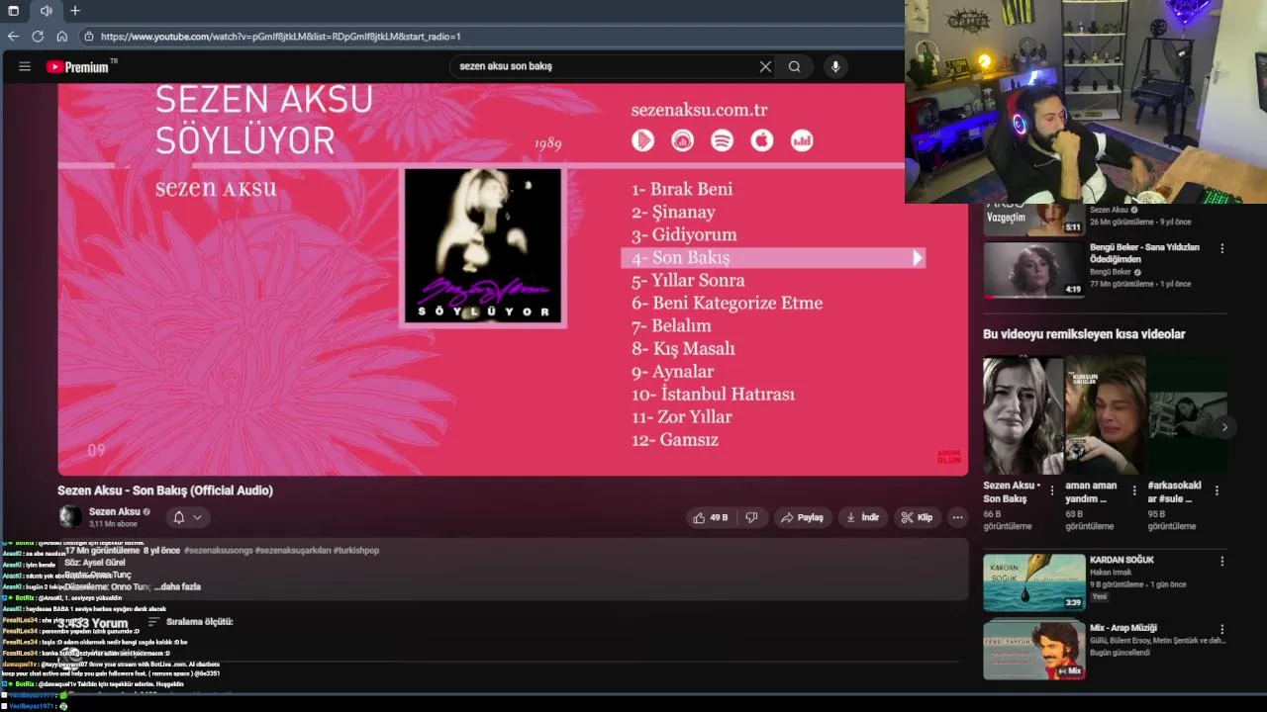
Task: Clear the search box with X icon
Action: [765, 66]
